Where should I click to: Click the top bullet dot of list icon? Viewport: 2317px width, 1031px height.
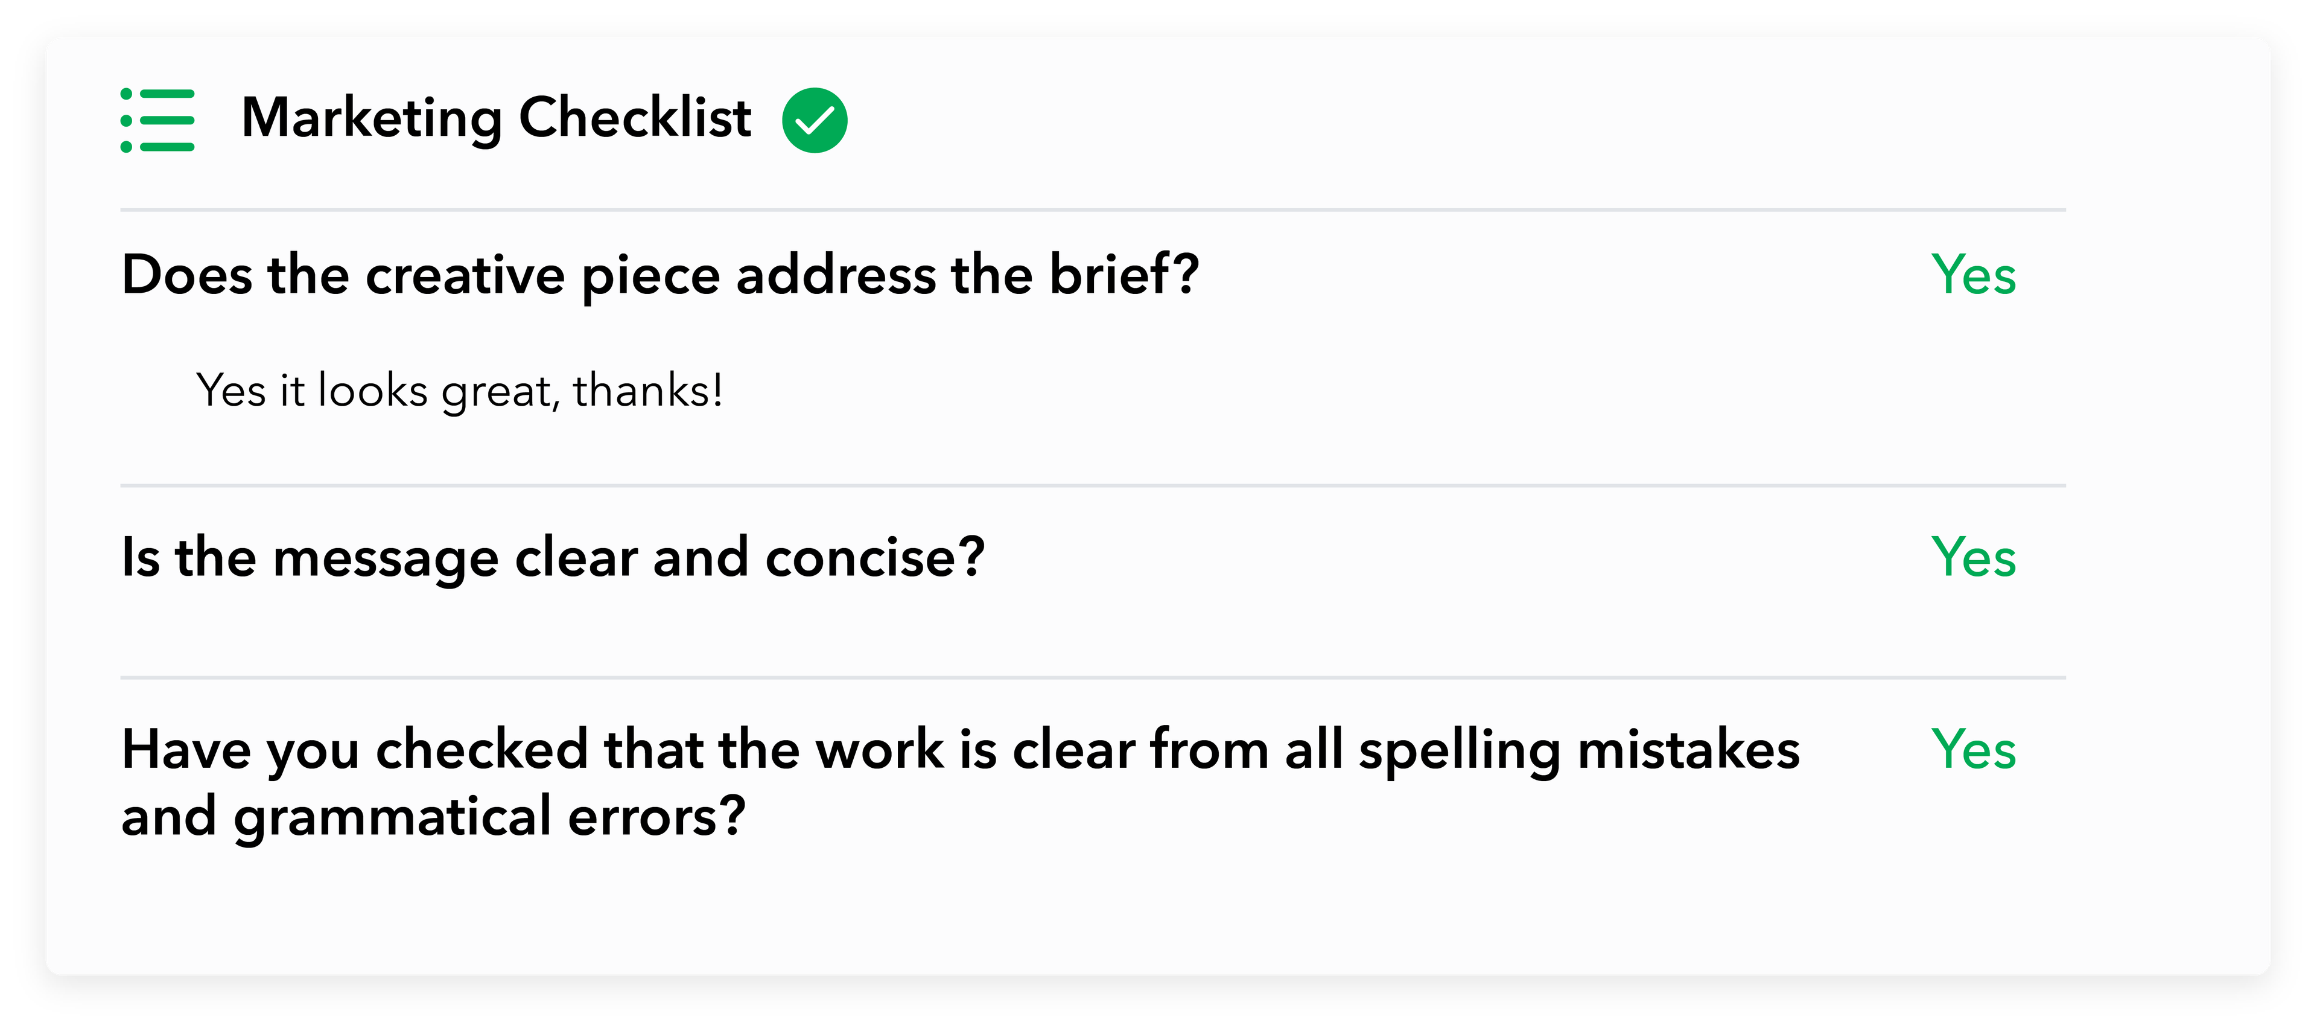click(x=127, y=94)
